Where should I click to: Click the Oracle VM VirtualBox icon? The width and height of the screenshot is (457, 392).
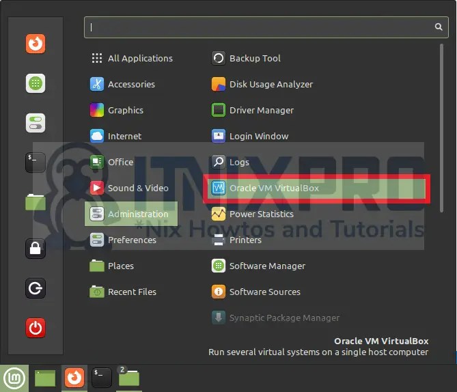[219, 188]
